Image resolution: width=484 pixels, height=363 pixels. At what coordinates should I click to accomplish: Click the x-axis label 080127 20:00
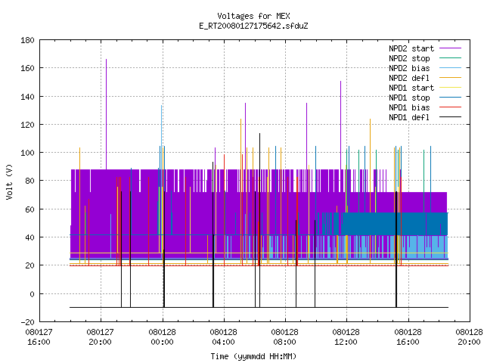click(x=101, y=337)
